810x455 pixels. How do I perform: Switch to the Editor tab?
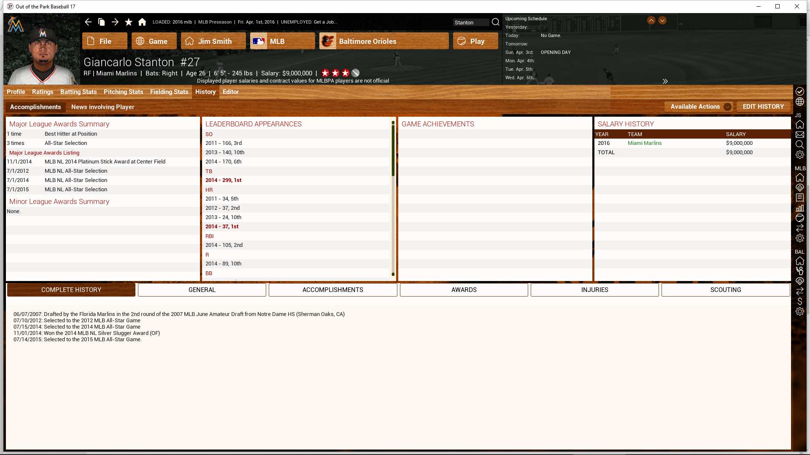coord(231,92)
